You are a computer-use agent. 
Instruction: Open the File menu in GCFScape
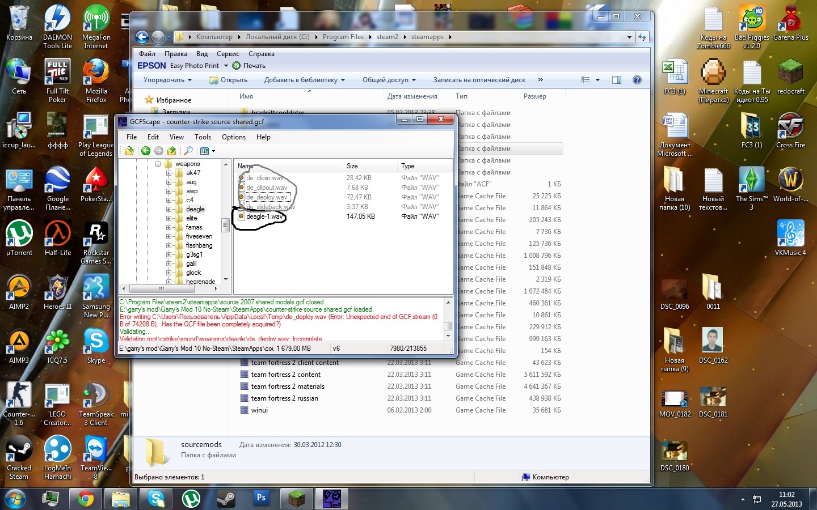(132, 137)
